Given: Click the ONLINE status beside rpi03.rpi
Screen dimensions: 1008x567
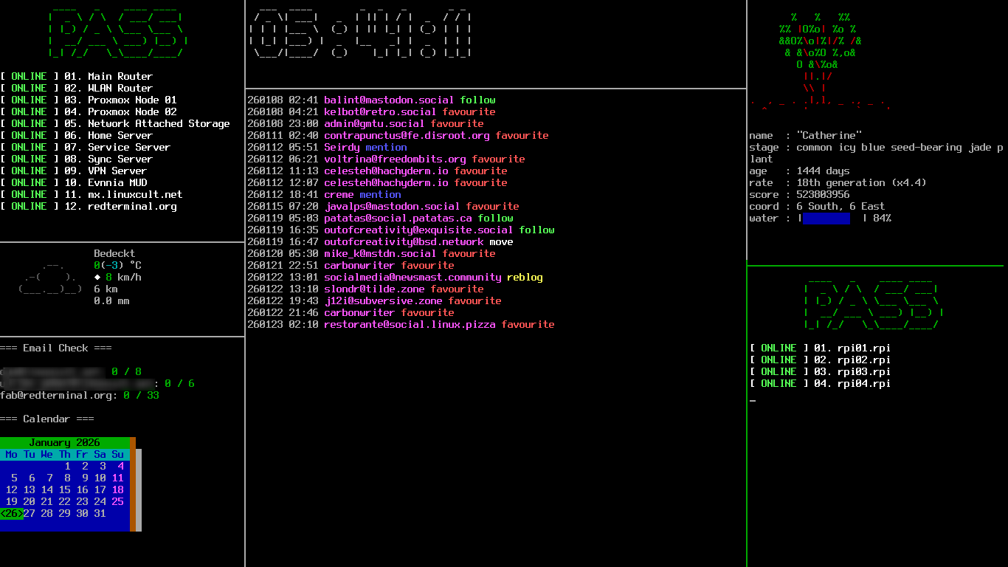Looking at the screenshot, I should [779, 372].
